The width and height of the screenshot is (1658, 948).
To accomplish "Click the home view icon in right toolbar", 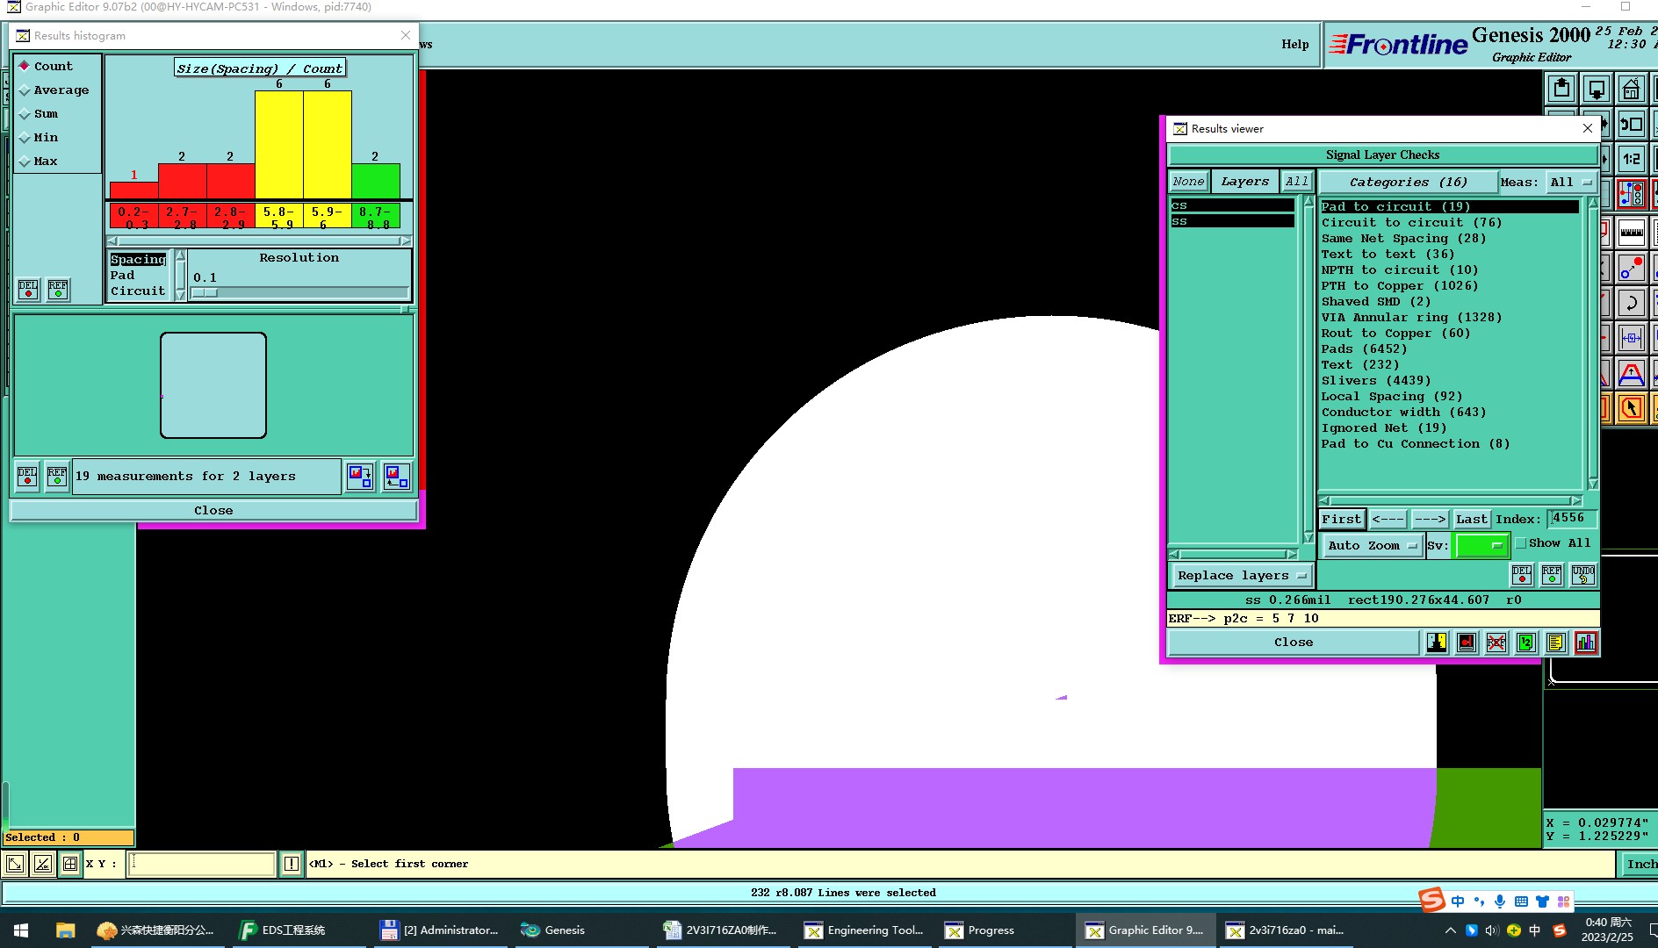I will [1632, 89].
